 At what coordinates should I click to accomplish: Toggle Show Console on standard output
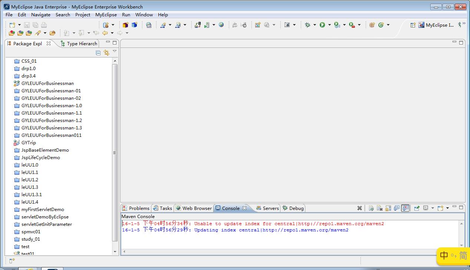(x=397, y=208)
